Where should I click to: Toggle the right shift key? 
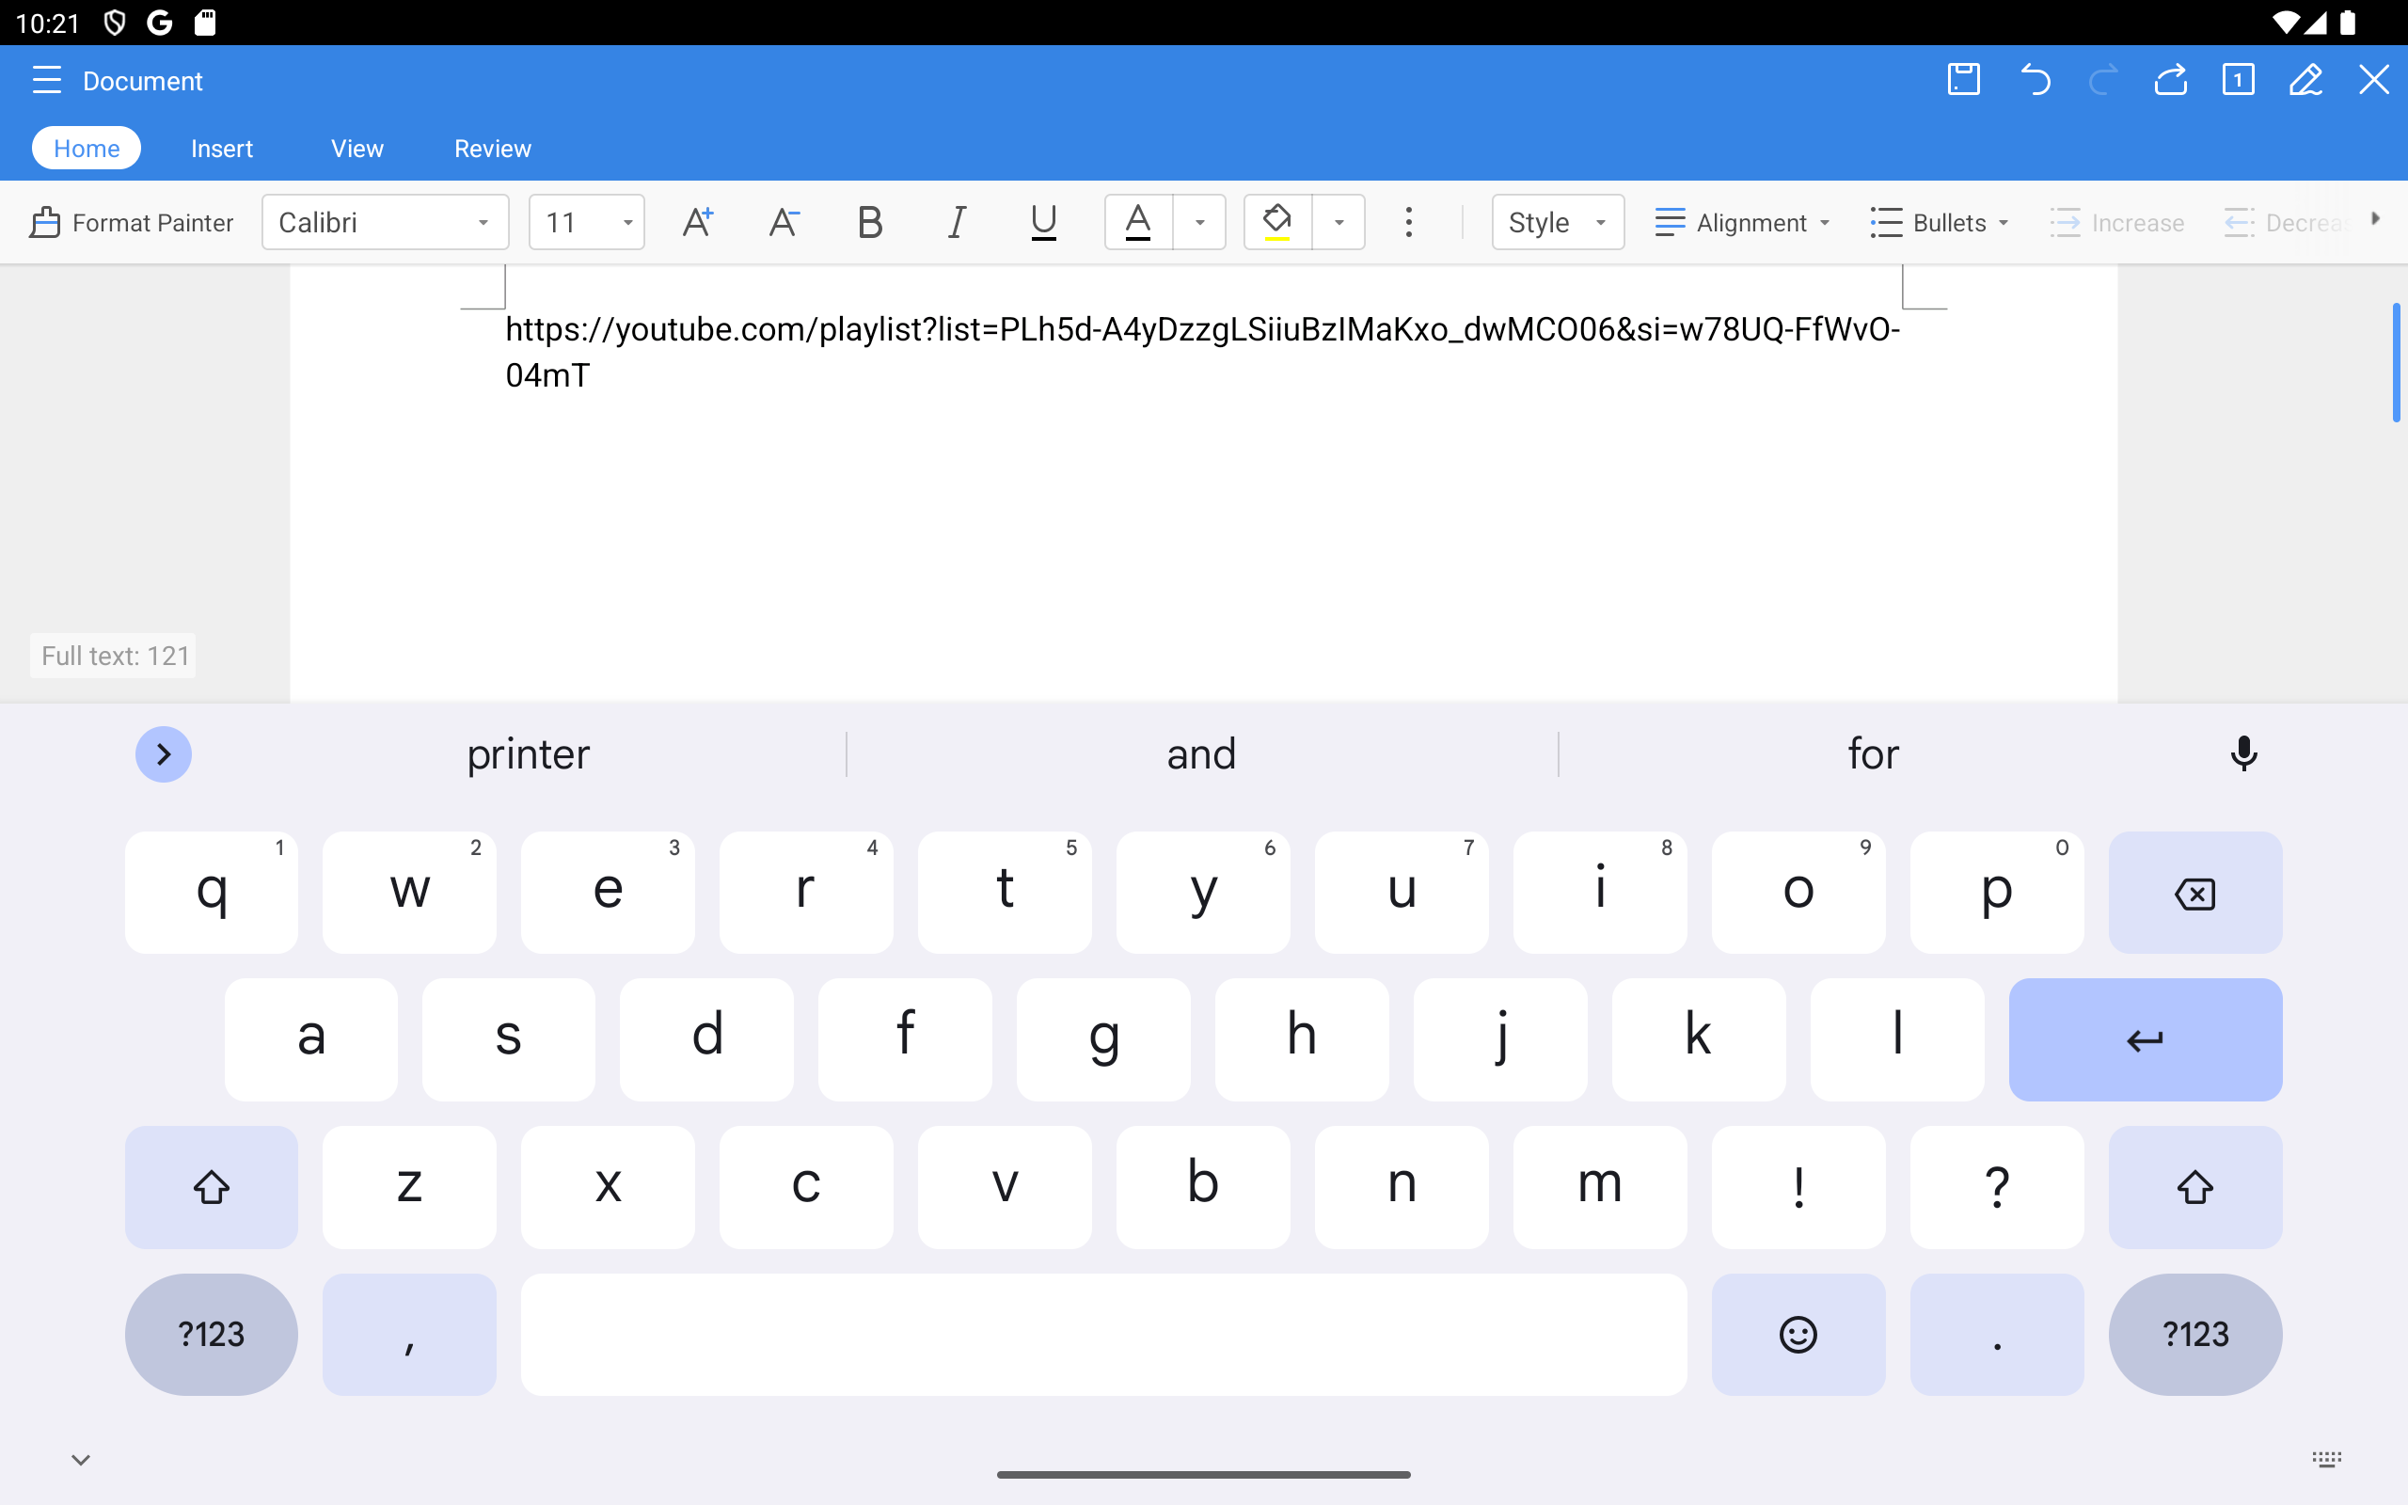pyautogui.click(x=2195, y=1186)
